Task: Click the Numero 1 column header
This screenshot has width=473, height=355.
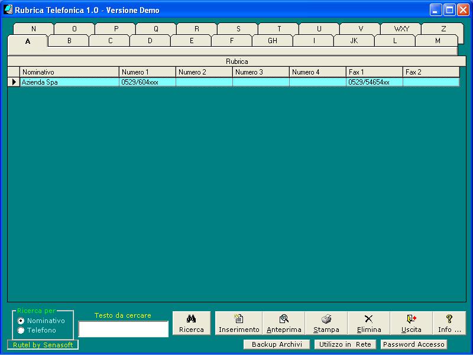Action: click(147, 72)
